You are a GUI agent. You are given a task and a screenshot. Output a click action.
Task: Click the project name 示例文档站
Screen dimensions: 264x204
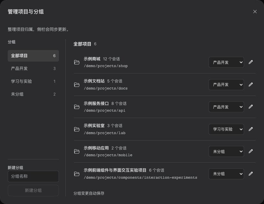point(94,81)
